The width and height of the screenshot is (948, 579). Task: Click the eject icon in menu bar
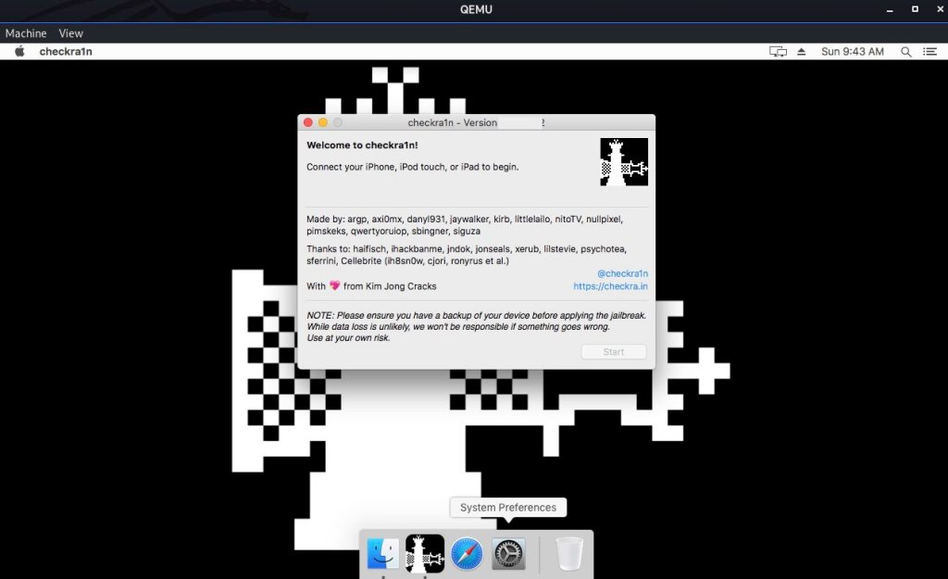(x=801, y=52)
